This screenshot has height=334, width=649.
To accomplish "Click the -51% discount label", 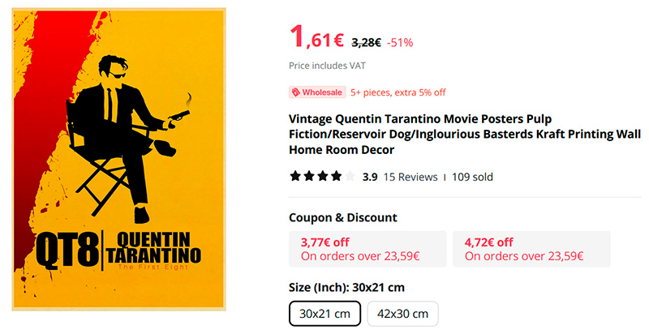I will [400, 42].
